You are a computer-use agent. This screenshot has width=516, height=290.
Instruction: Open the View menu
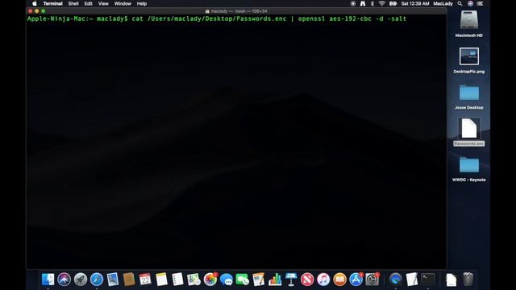point(103,3)
